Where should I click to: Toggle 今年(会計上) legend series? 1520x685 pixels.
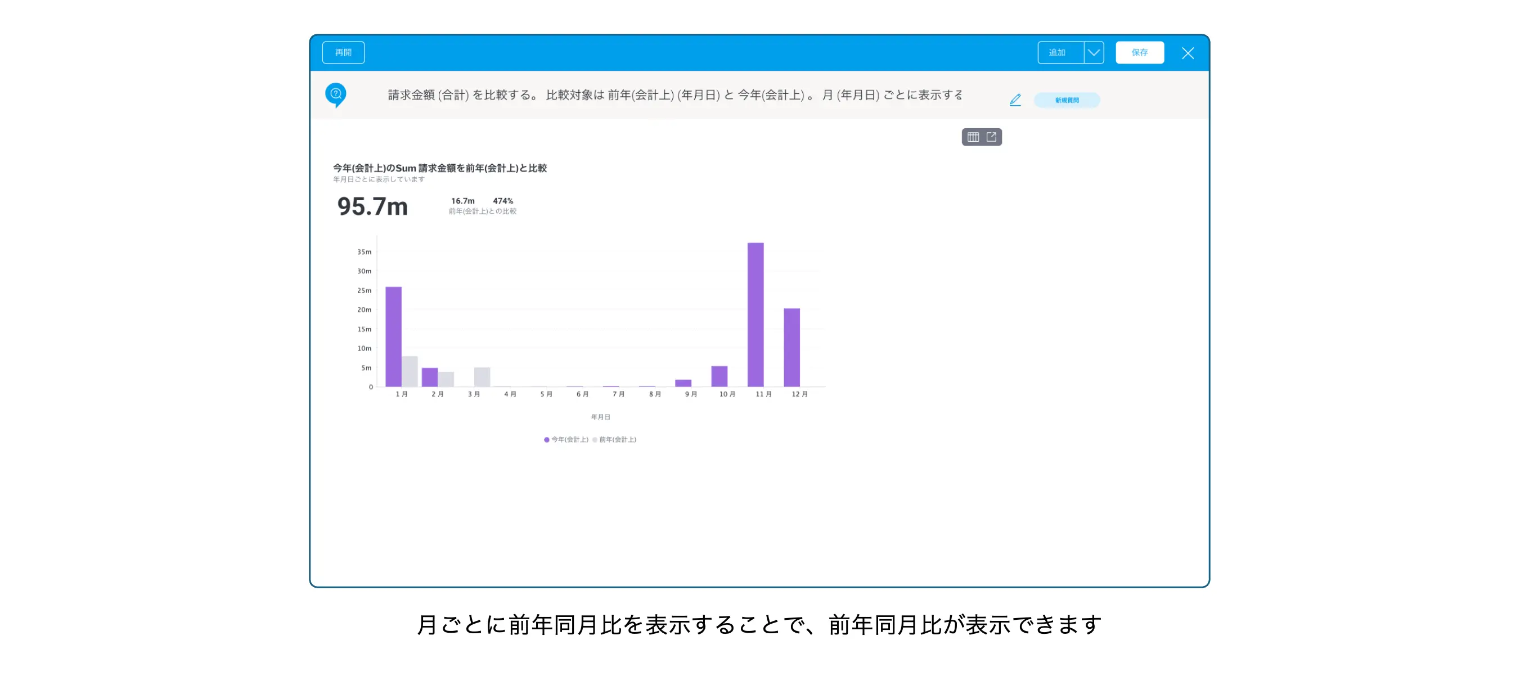(x=566, y=440)
